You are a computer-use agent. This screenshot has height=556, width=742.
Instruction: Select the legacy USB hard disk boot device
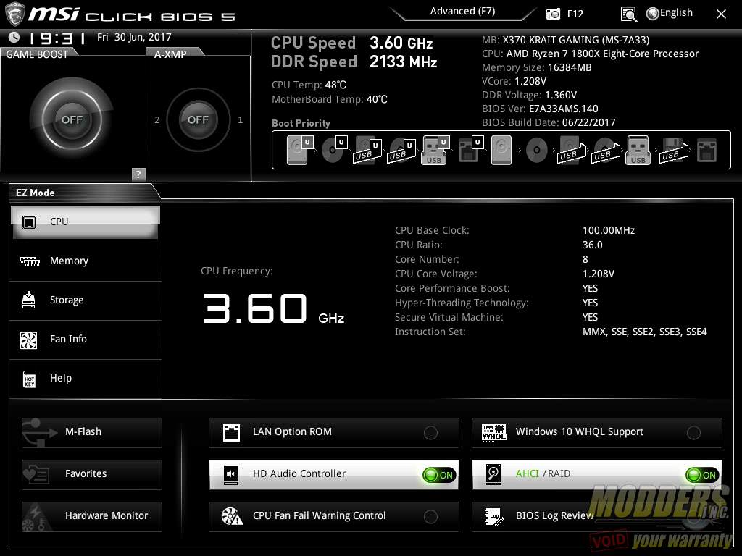pyautogui.click(x=572, y=151)
